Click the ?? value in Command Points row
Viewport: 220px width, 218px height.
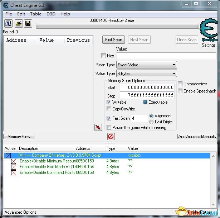click(x=130, y=172)
